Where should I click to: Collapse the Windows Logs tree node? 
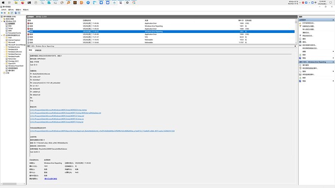2,21
